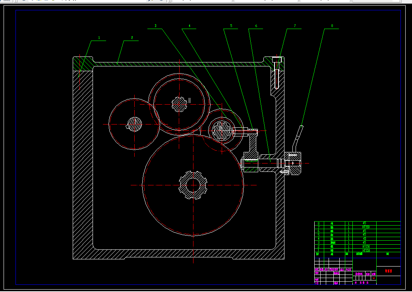Select item number 2 in parts list

[x=319, y=247]
